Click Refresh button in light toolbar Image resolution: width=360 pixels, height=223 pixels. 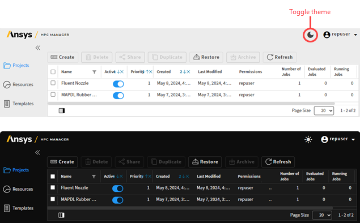(x=279, y=57)
